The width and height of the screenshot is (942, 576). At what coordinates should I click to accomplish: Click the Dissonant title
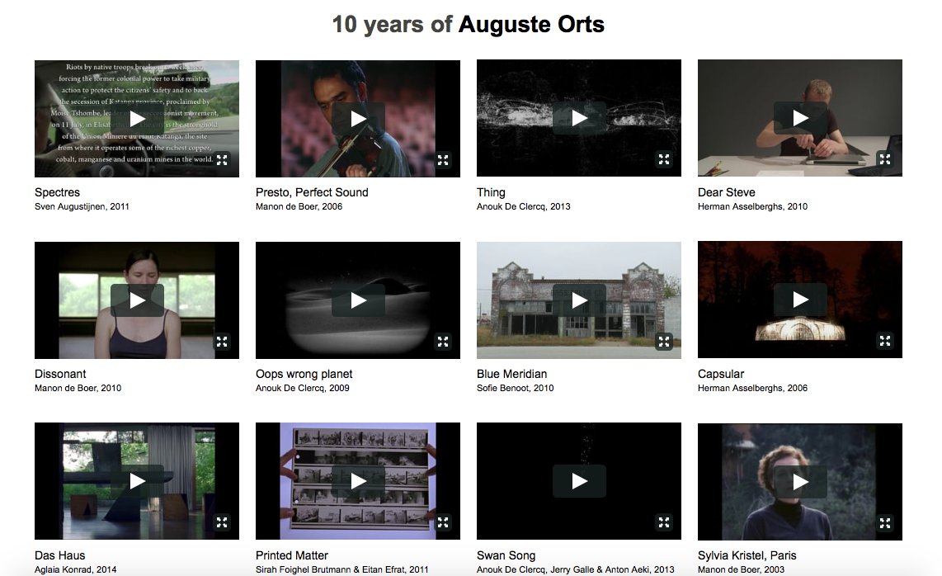[60, 374]
